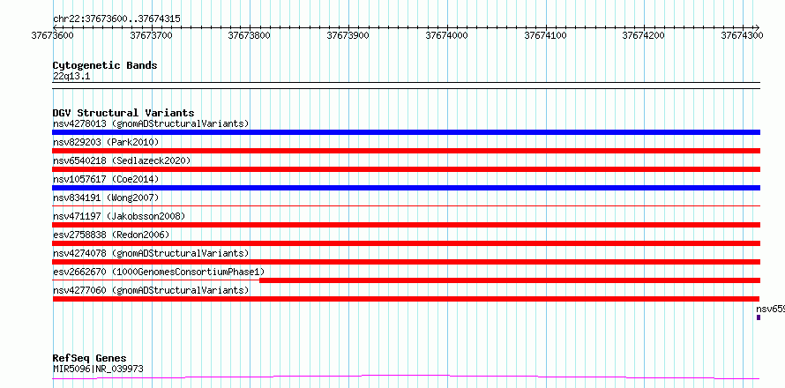Click the 37674300 ruler position

click(x=742, y=35)
